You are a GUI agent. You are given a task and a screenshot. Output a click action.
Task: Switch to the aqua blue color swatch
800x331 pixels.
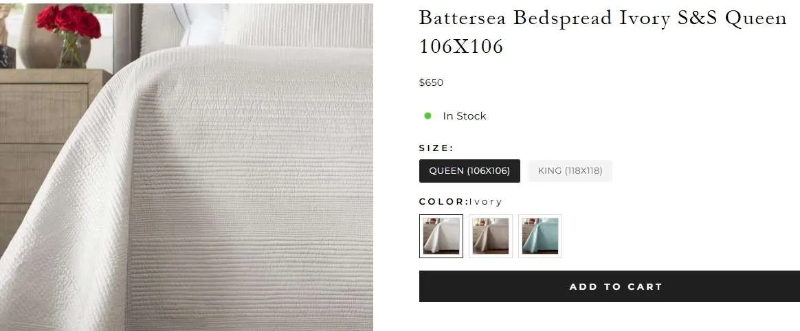pyautogui.click(x=540, y=236)
